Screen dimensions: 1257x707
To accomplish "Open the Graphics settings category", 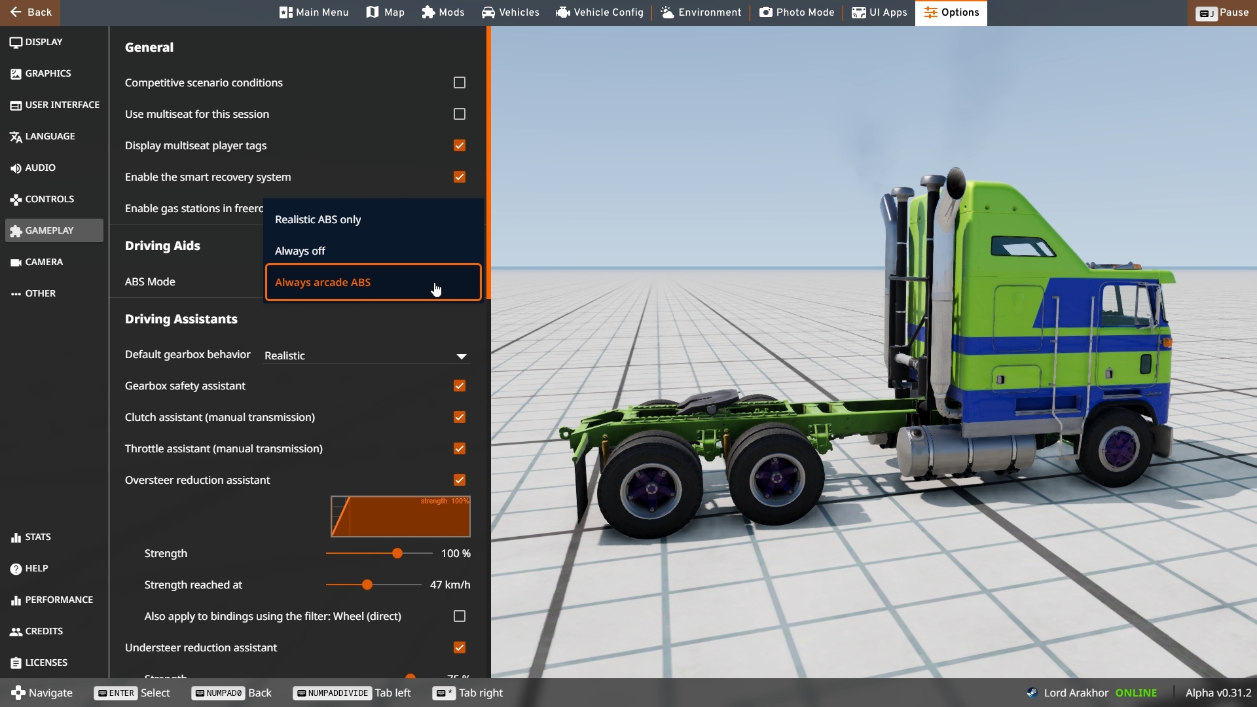I will (x=48, y=73).
